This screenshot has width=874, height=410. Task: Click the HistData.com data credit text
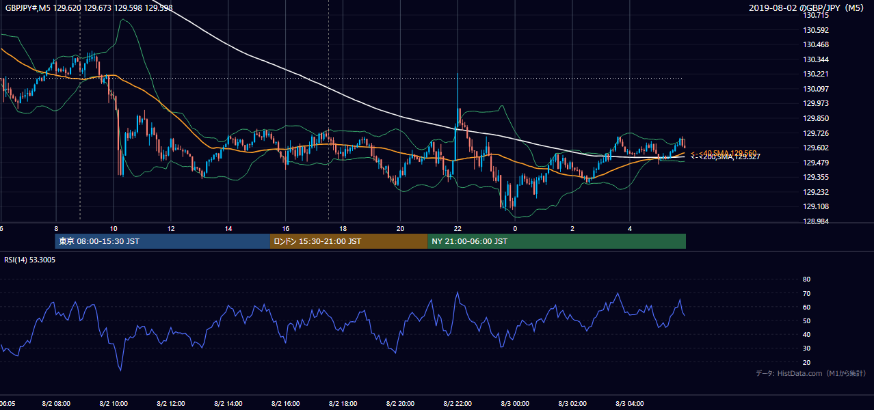pyautogui.click(x=811, y=373)
